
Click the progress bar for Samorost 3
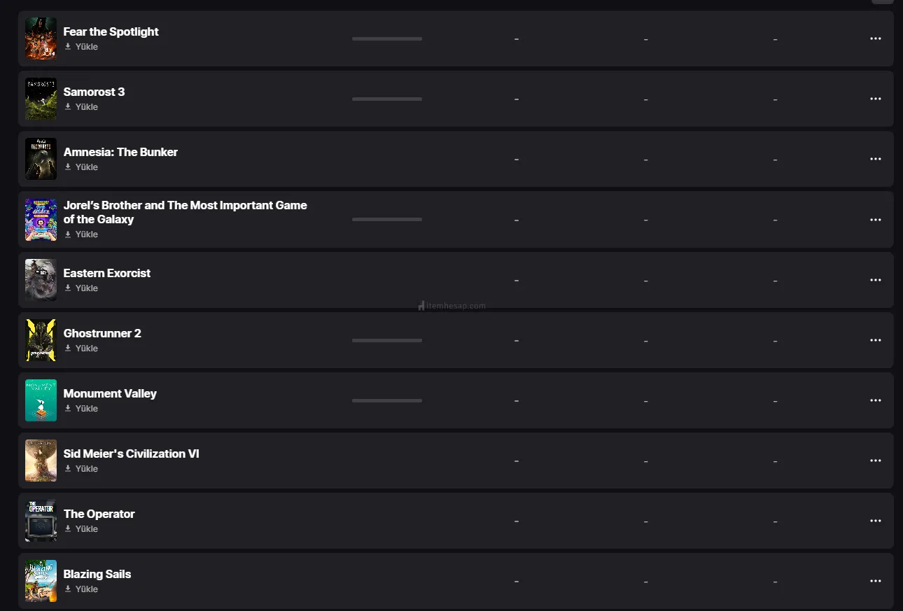387,99
